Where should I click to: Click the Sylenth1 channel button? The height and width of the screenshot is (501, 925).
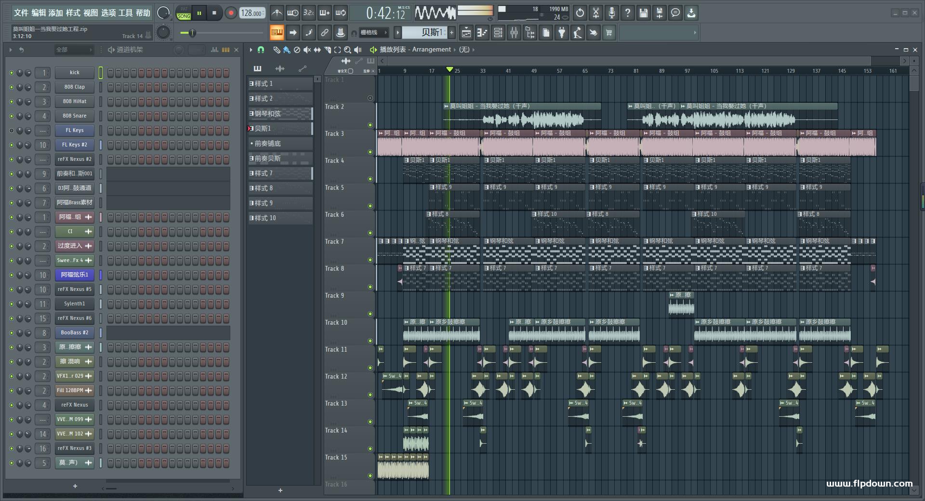pos(75,304)
